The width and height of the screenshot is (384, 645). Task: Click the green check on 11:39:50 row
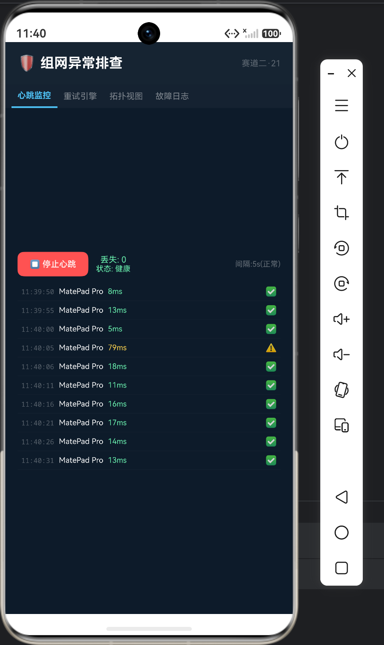coord(271,291)
